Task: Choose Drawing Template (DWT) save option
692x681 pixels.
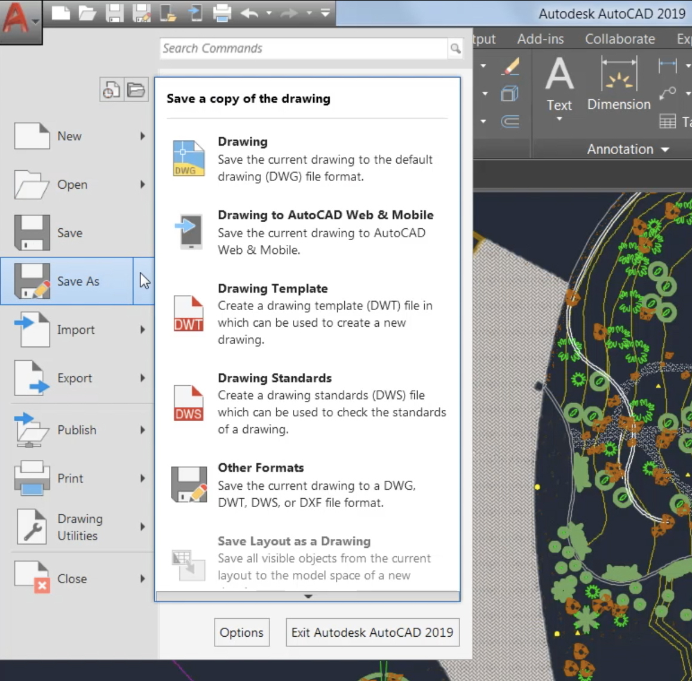Action: (272, 289)
